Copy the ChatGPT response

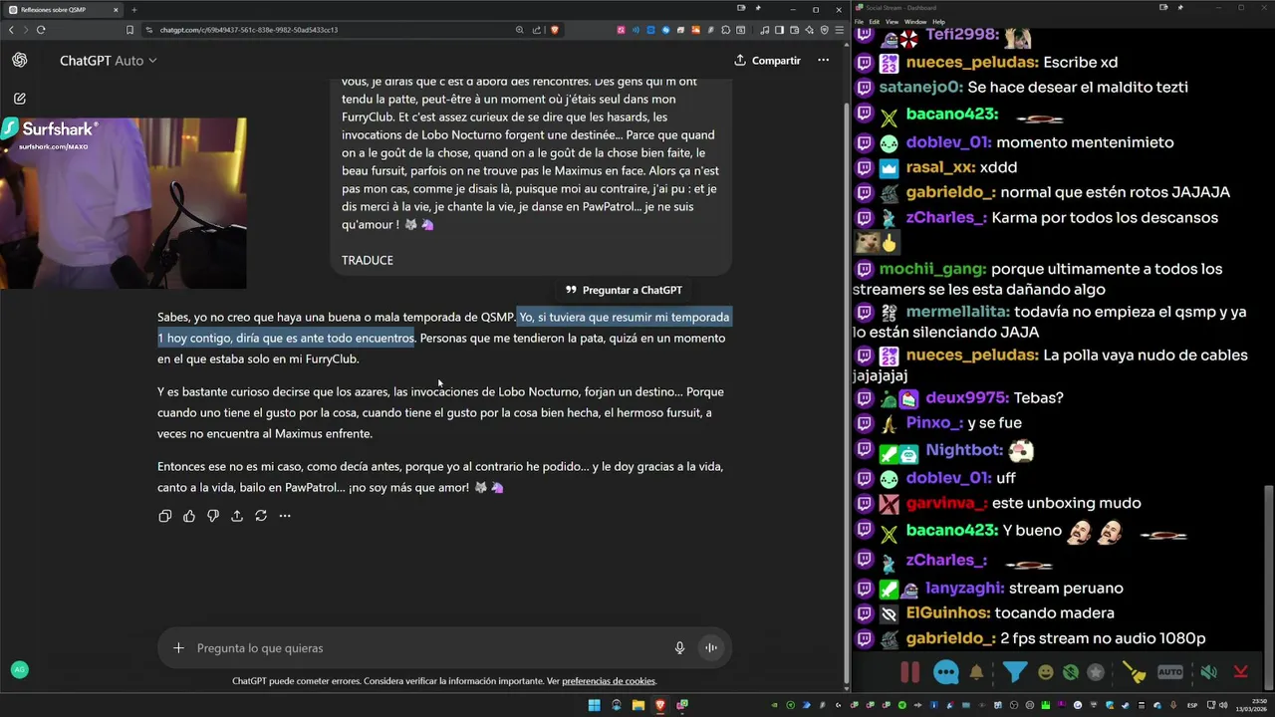click(x=165, y=516)
